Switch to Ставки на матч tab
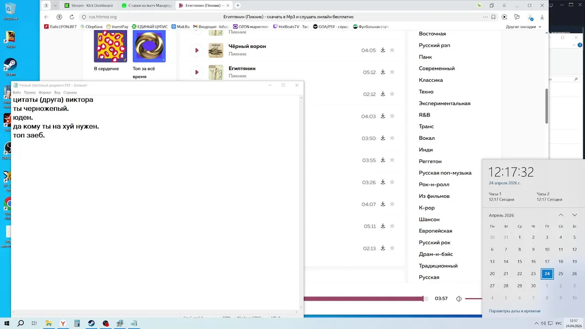585x329 pixels. coord(146,5)
